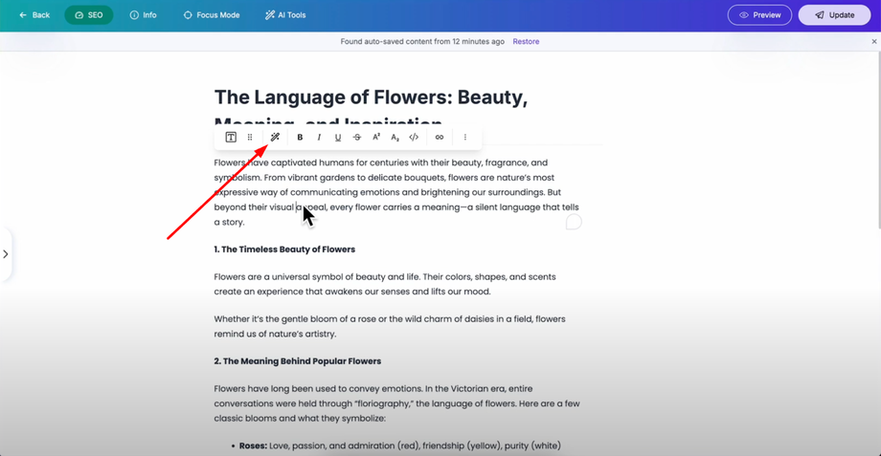Add a comment via the speech bubble

574,222
